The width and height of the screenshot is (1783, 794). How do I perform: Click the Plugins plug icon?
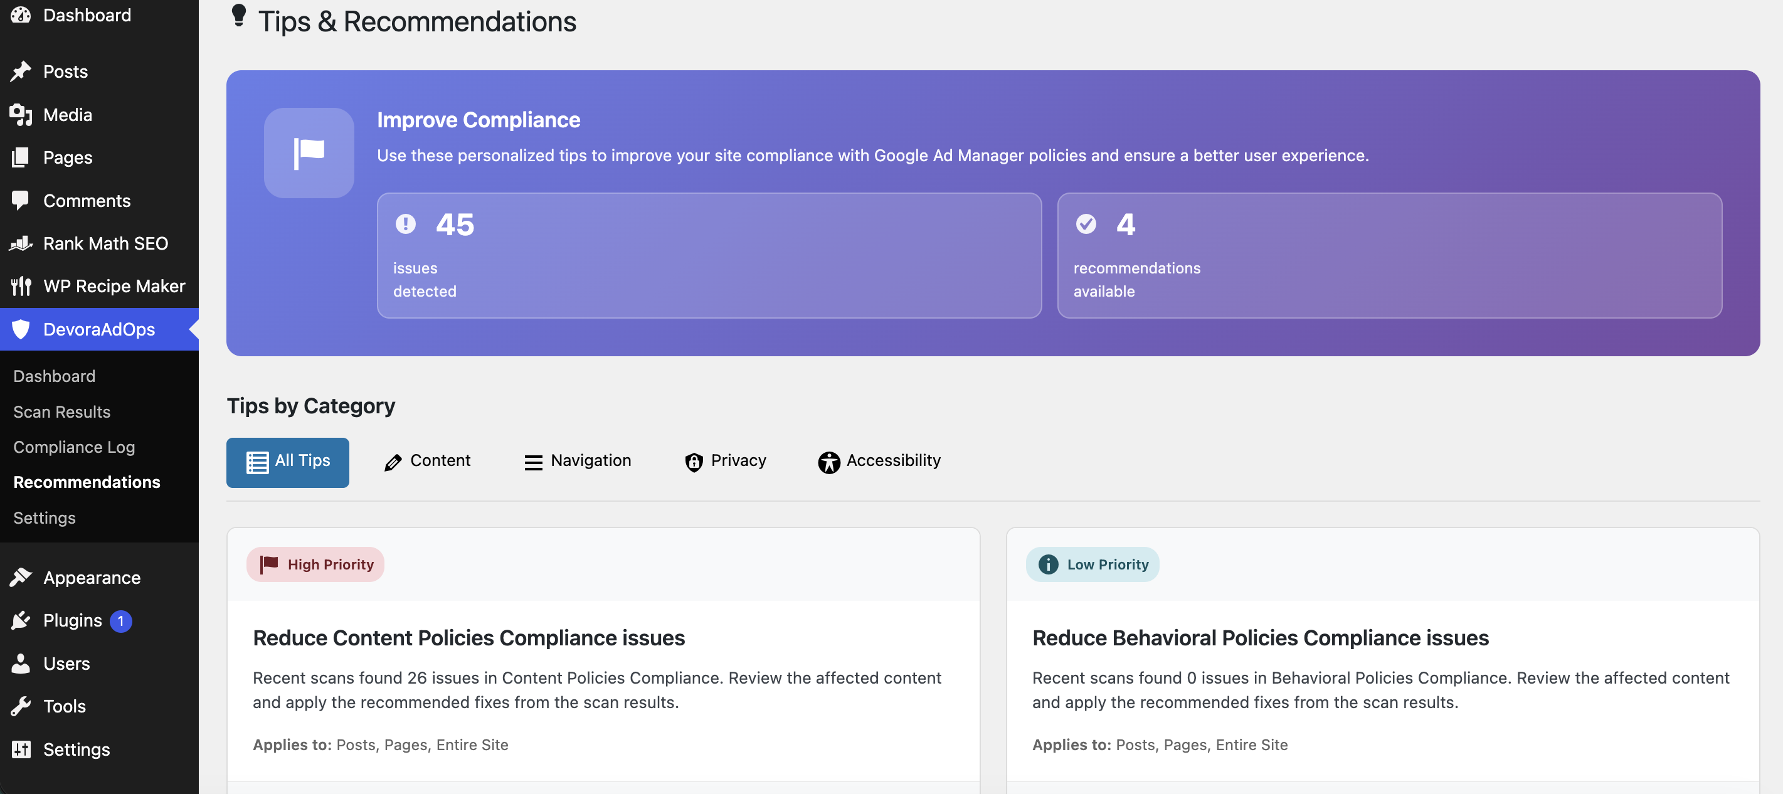coord(21,620)
